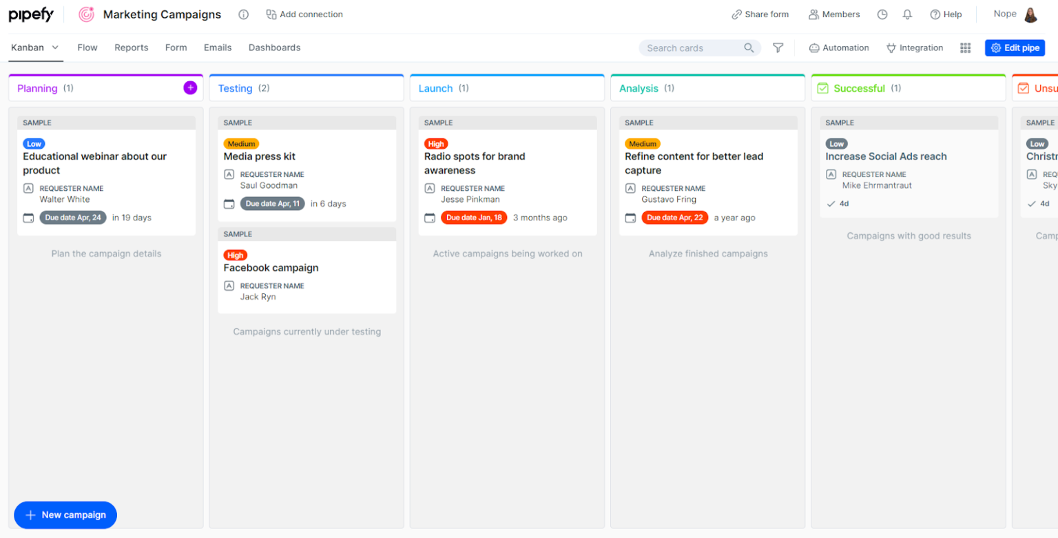Click the pipe info circle icon
Screen dimensions: 1058x538
[243, 14]
